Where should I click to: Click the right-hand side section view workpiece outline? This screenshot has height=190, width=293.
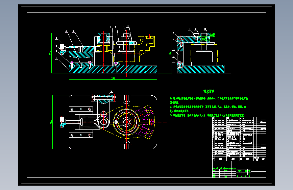pyautogui.click(x=204, y=53)
